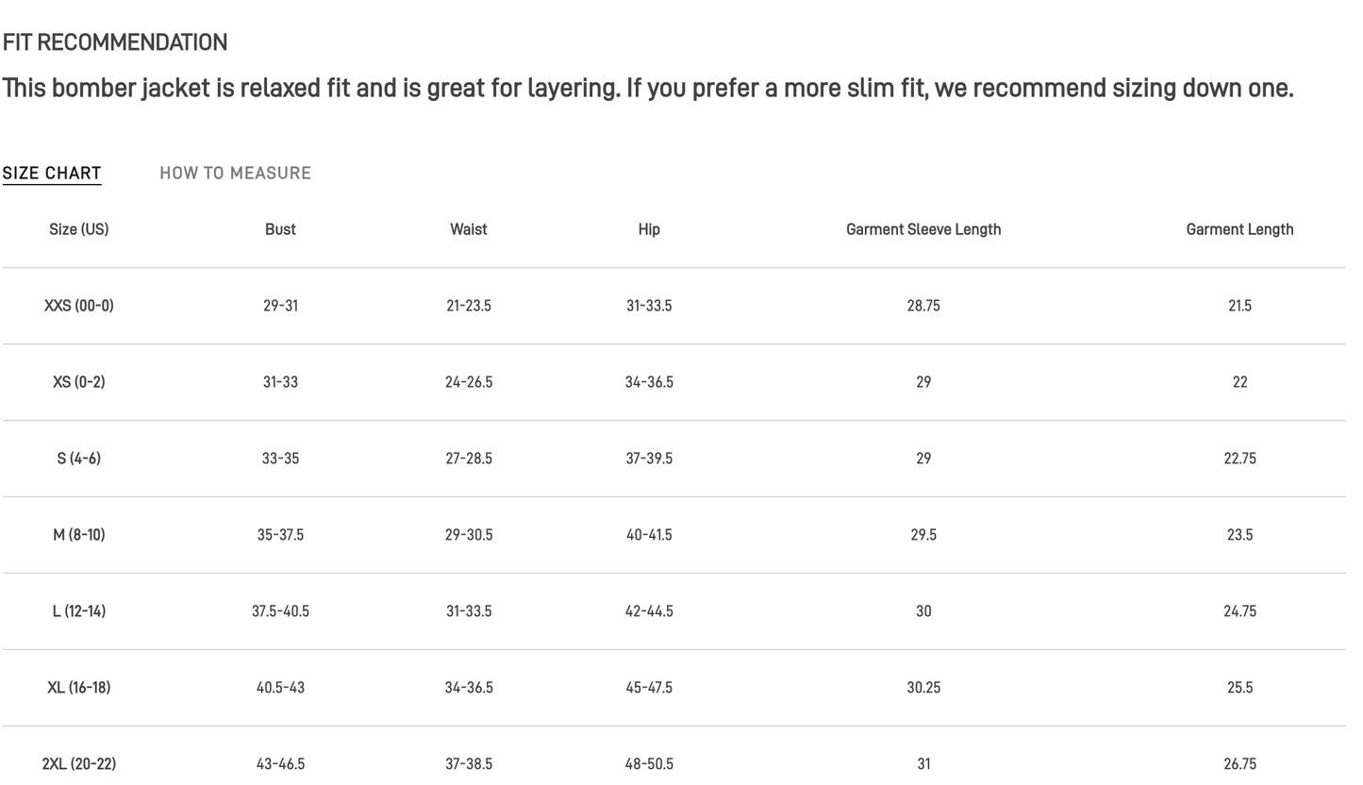Select the XL (16-18) size row label
The width and height of the screenshot is (1363, 785).
click(79, 688)
